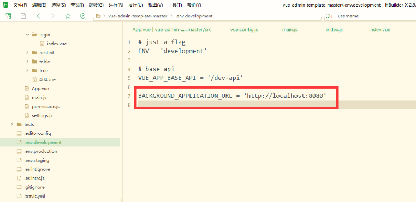Open the 编辑(E) menu

[39, 5]
